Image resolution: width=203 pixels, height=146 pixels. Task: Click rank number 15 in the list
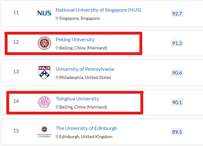[x=16, y=131]
